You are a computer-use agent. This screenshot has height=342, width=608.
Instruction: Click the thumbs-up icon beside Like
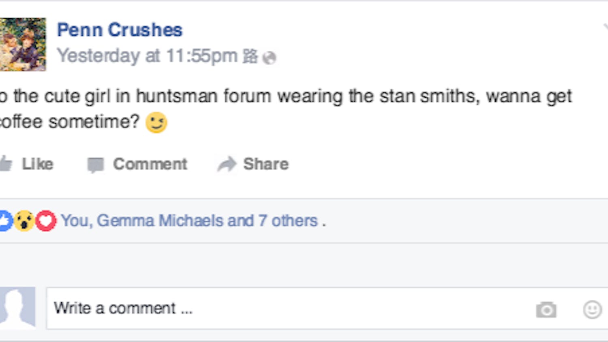(x=6, y=164)
